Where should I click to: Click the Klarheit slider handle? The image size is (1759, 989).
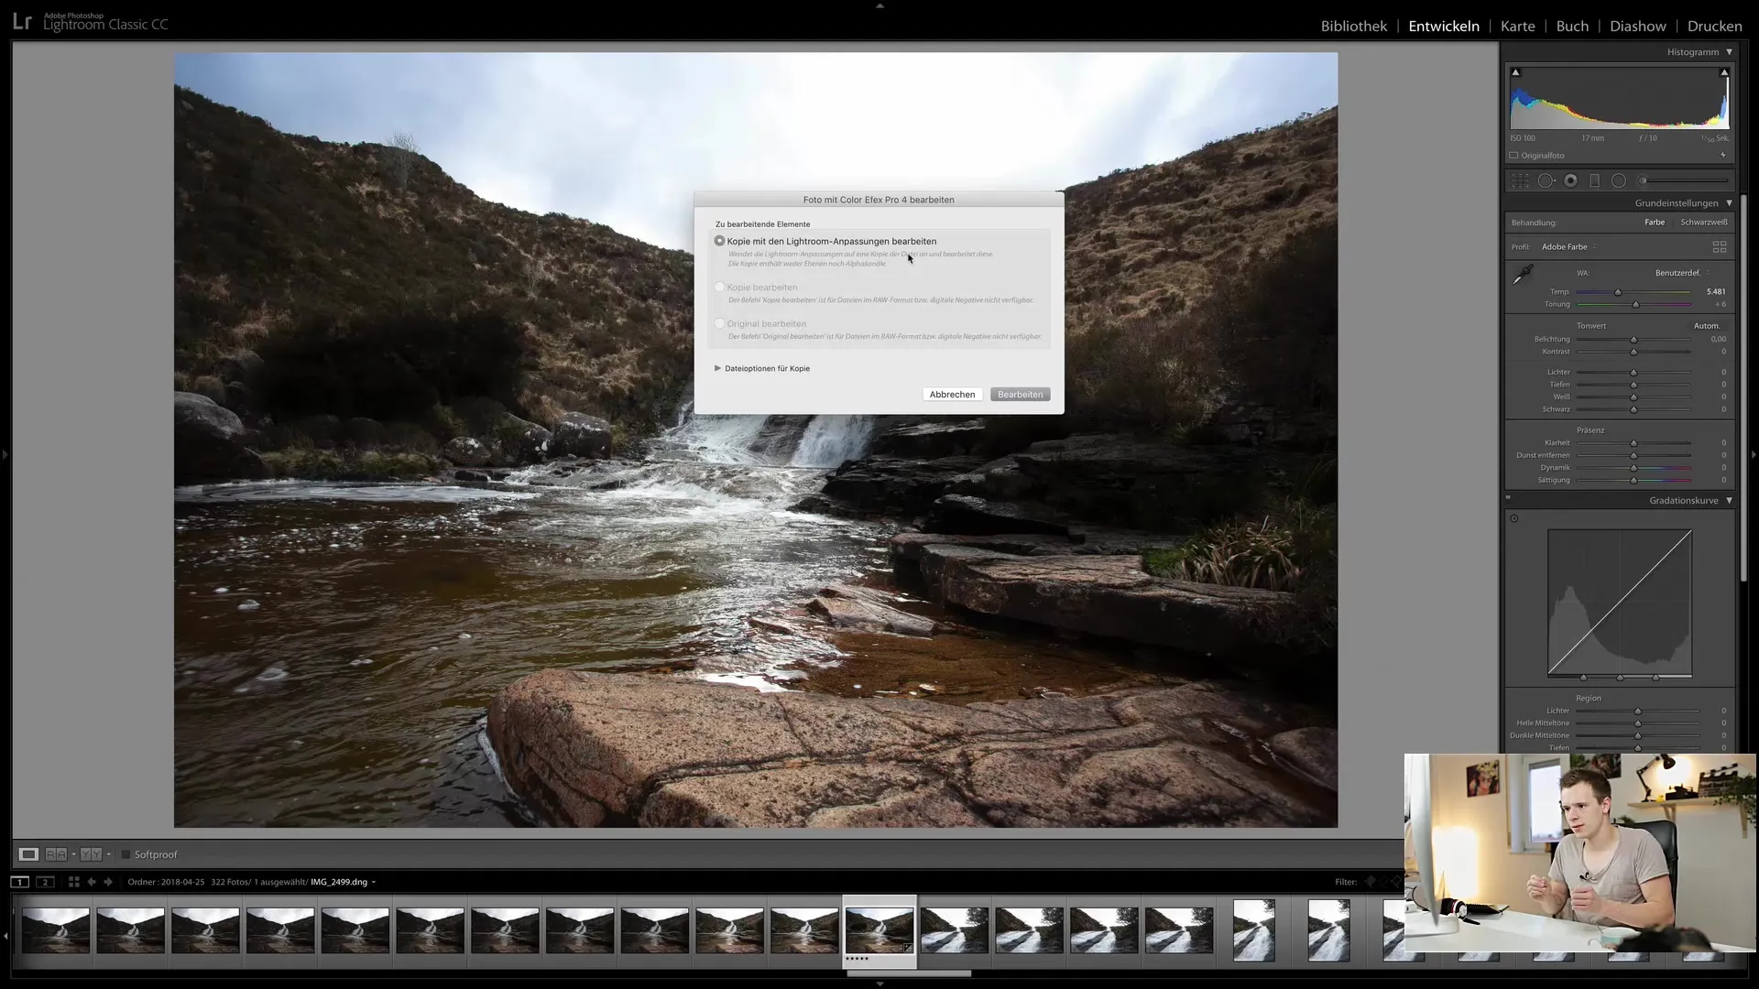click(1633, 443)
